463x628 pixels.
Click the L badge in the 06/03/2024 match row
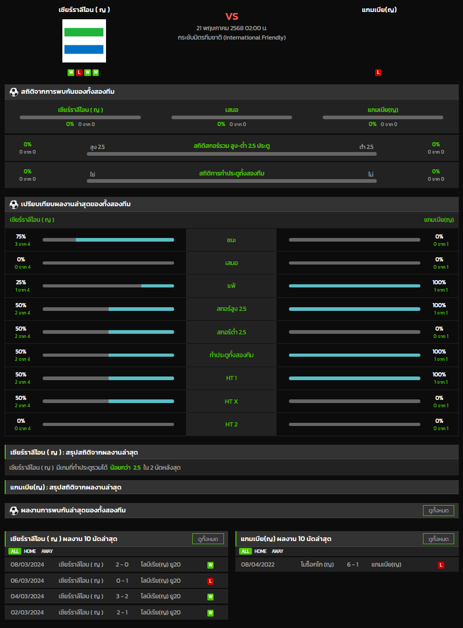coord(210,581)
